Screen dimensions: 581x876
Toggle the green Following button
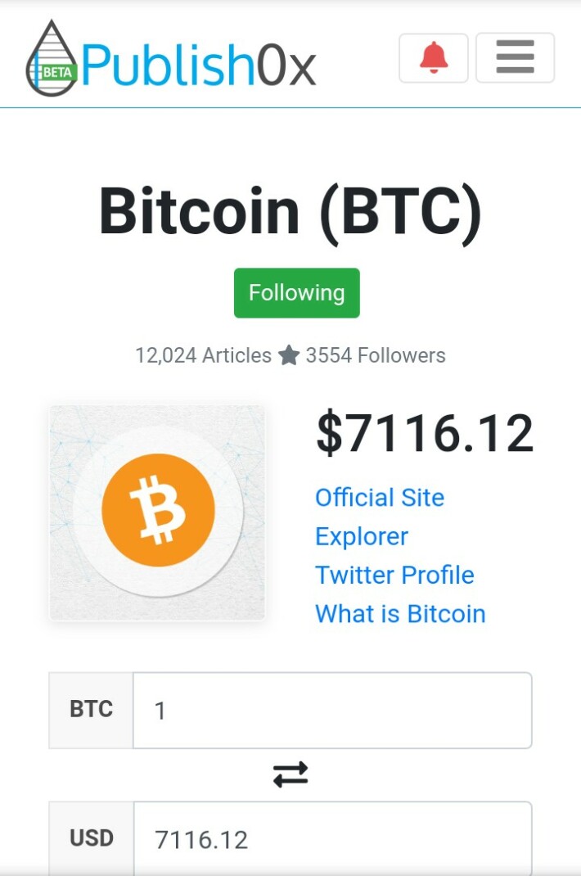click(297, 293)
